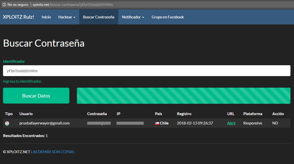Expand the Hackear dropdown menu

[x=67, y=17]
